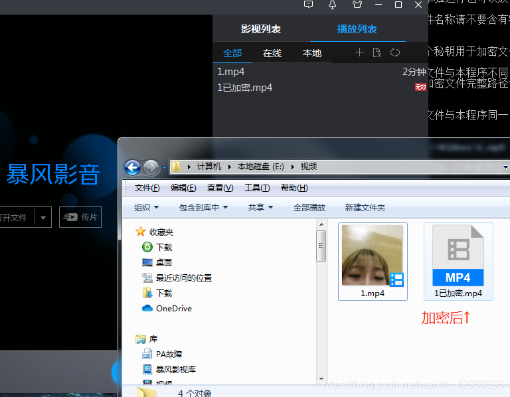Image resolution: width=510 pixels, height=397 pixels.
Task: Expand the arrow after 本地磁盘 (E:) in breadcrumb
Action: coord(293,167)
